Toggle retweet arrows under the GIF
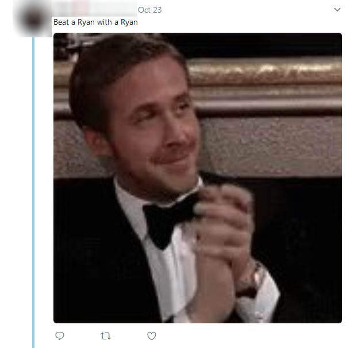362x348 pixels. 106,336
